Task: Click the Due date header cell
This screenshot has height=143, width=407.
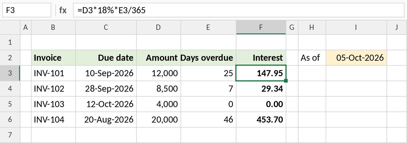Action: (106, 58)
